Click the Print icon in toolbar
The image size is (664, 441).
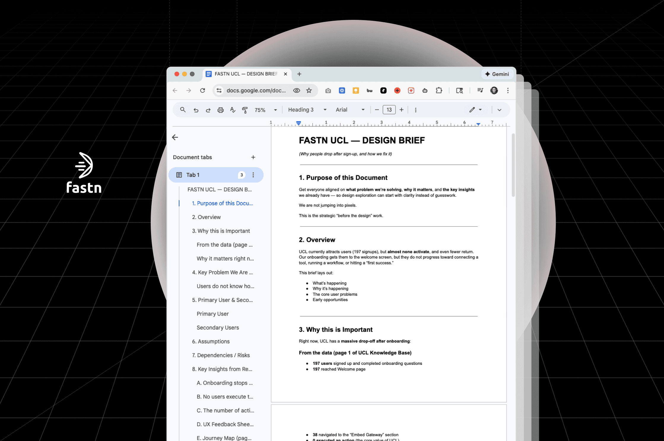220,110
